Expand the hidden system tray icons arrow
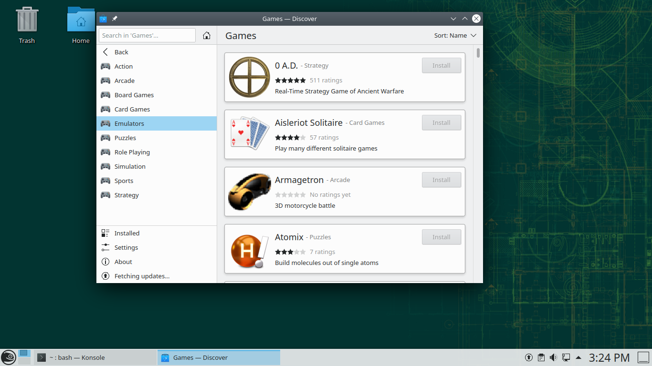The height and width of the screenshot is (366, 652). pos(578,357)
